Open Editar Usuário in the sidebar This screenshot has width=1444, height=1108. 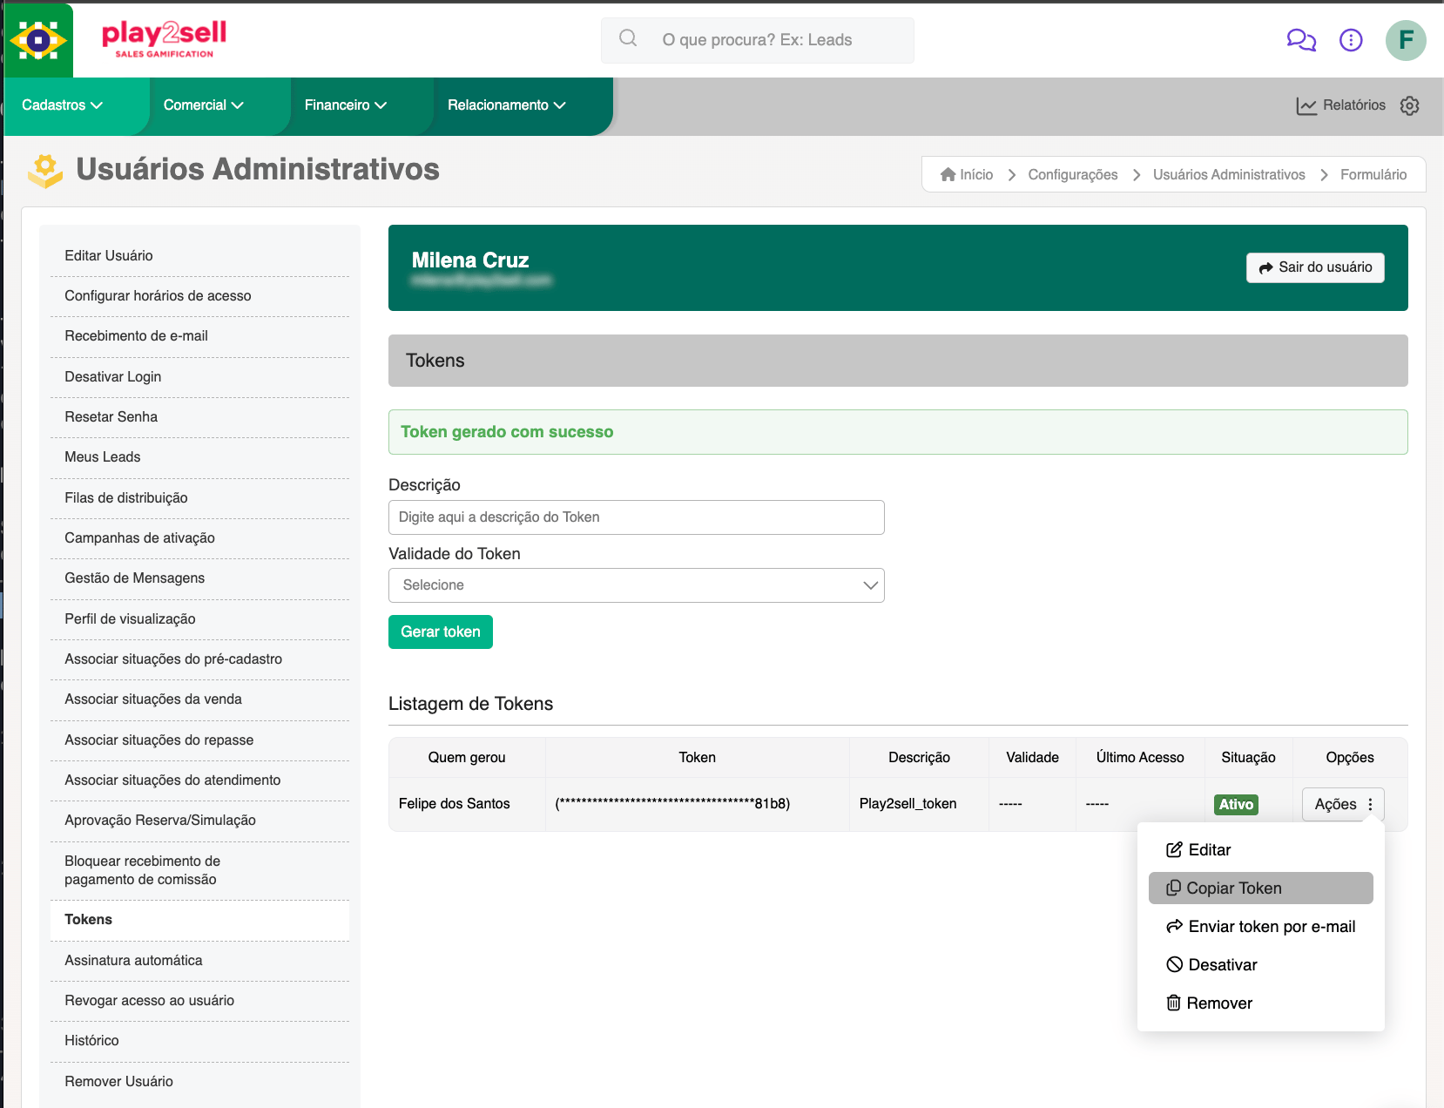point(199,256)
